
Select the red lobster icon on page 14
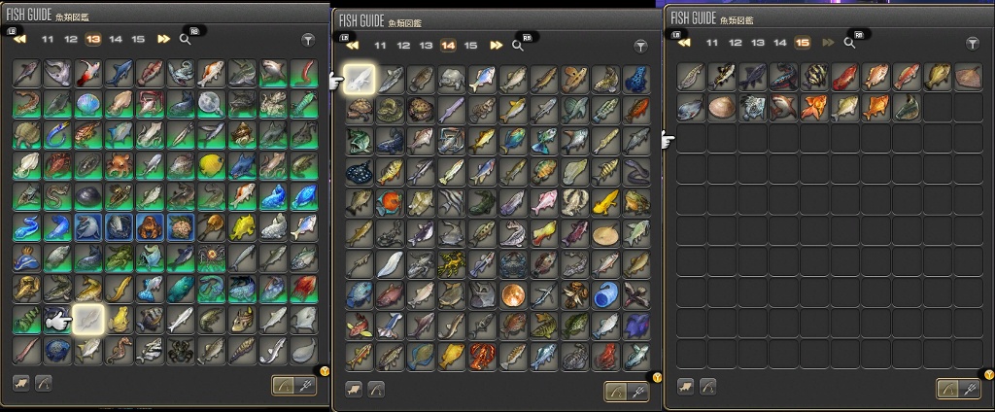pyautogui.click(x=482, y=357)
